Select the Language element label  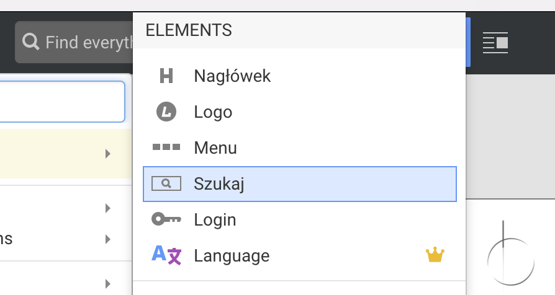click(232, 255)
